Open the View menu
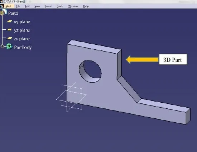 click(37, 6)
